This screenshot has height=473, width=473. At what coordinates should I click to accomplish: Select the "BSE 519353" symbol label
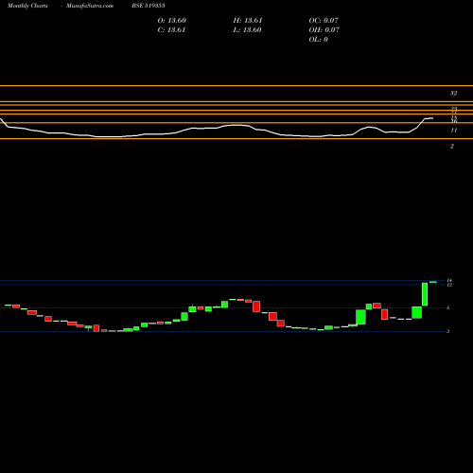pyautogui.click(x=149, y=6)
